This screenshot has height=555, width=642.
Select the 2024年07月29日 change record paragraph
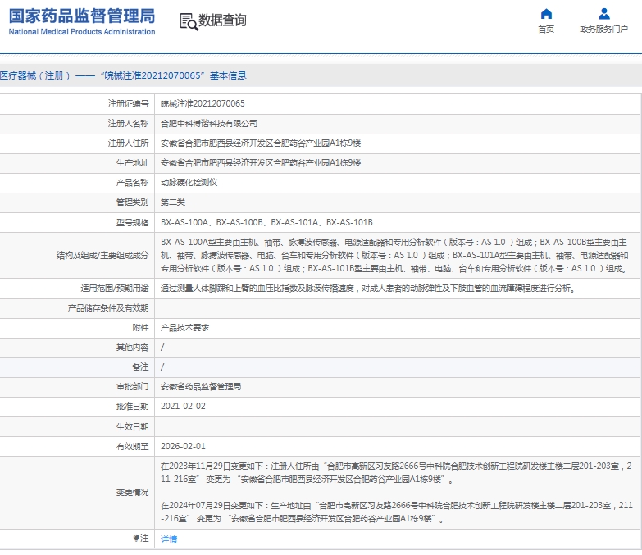tap(396, 512)
